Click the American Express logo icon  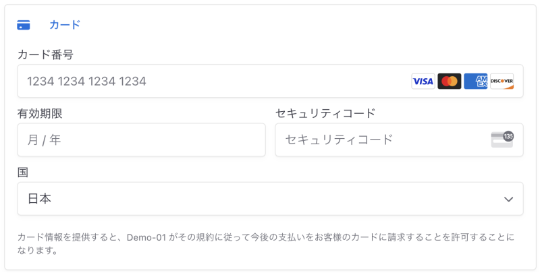[x=476, y=81]
